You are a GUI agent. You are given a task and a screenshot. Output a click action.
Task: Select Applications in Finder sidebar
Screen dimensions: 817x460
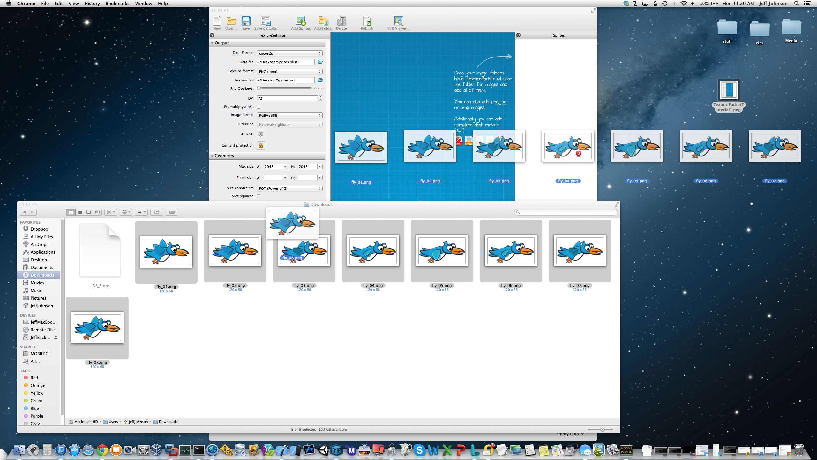pyautogui.click(x=39, y=252)
